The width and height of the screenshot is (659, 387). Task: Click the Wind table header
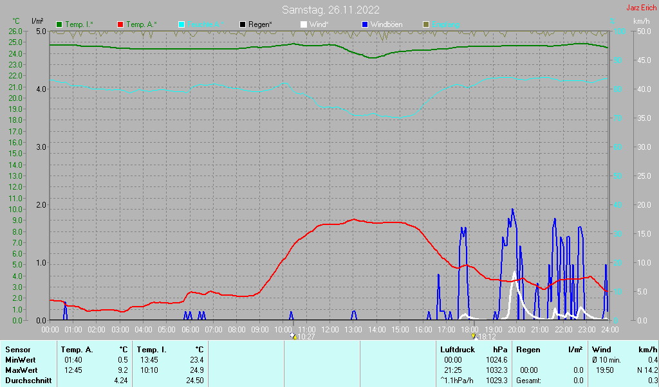tap(601, 350)
